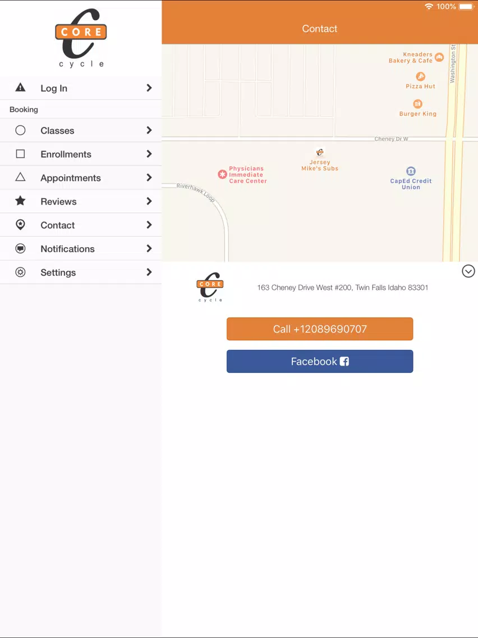Screen dimensions: 478x638
Task: Click the speech bubble icon next to Notifications
Action: (20, 248)
